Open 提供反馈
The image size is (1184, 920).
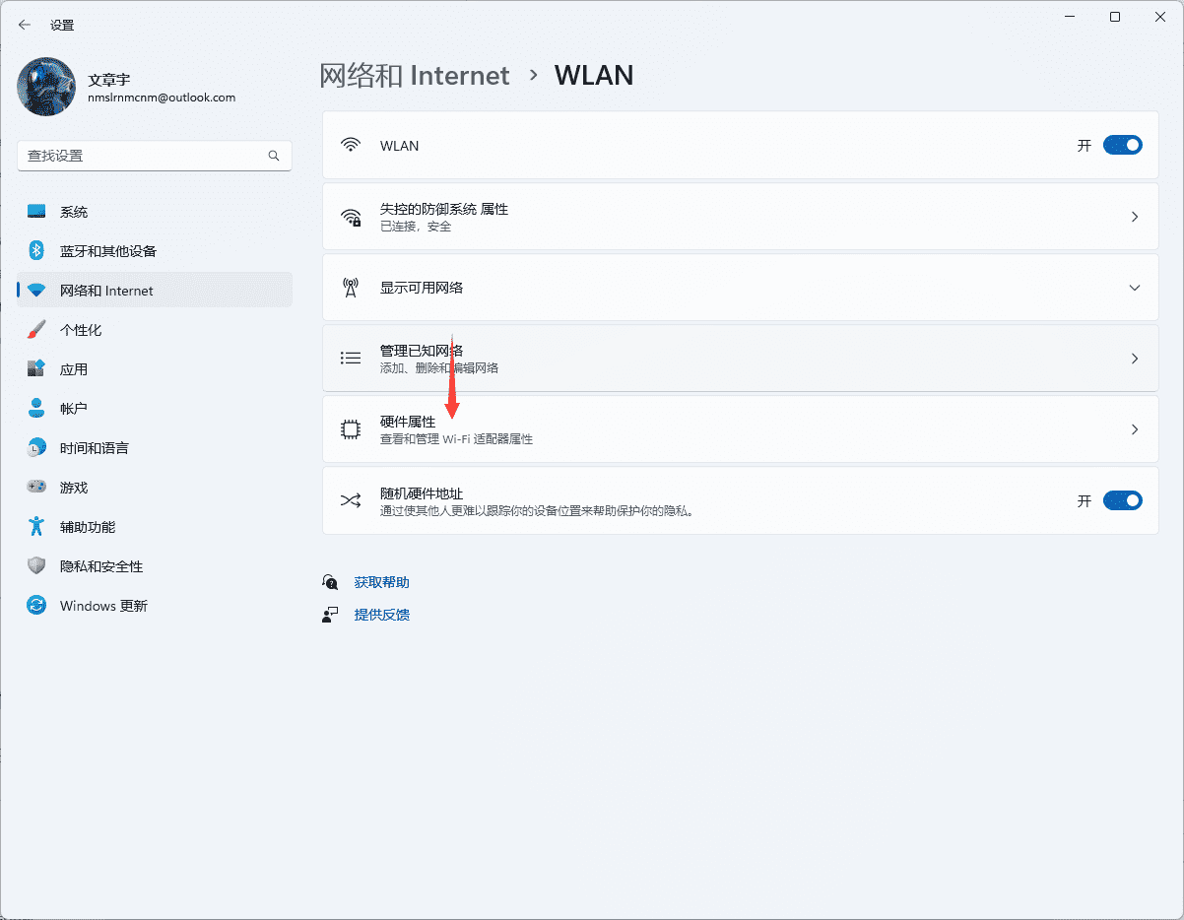pos(380,614)
